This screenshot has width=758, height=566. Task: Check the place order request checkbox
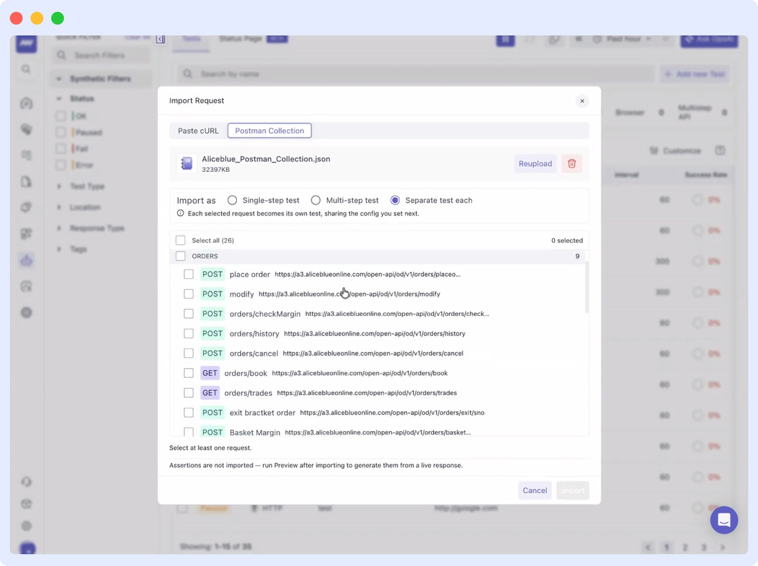(x=189, y=274)
